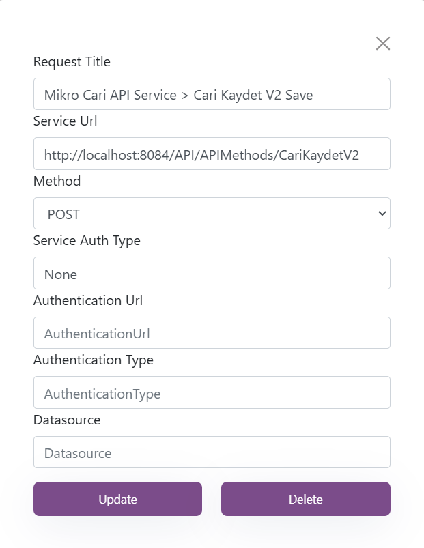Click the Authentication Type label
424x548 pixels.
(94, 360)
